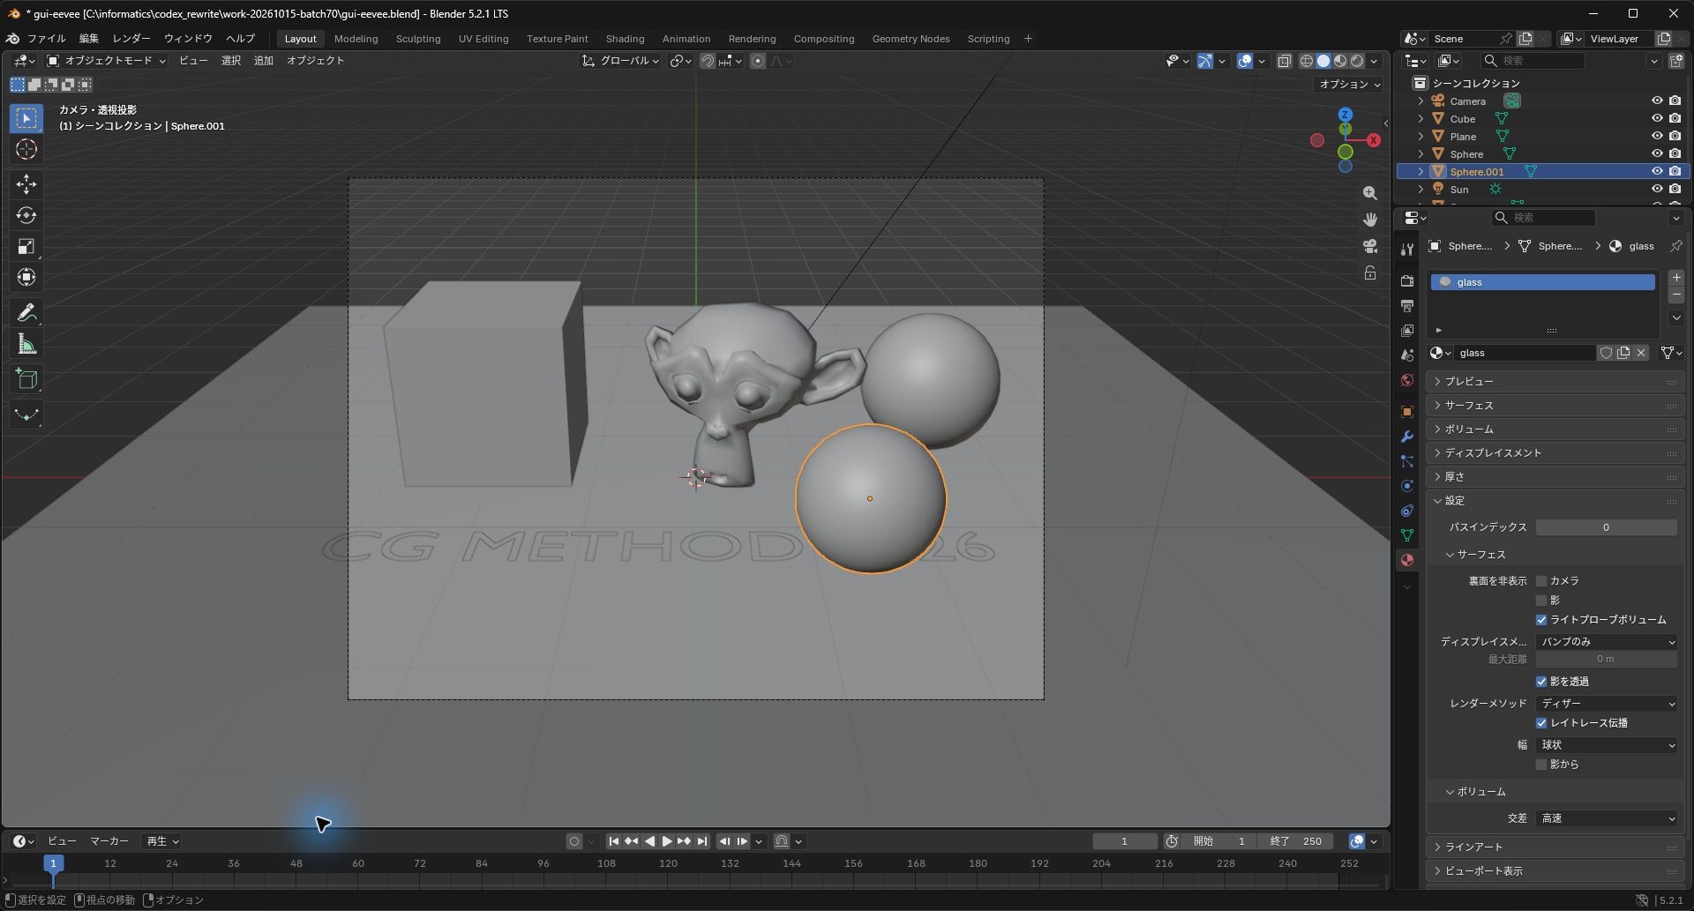Open the Material properties tab icon
Screen dimensions: 1694x911
click(x=1407, y=560)
